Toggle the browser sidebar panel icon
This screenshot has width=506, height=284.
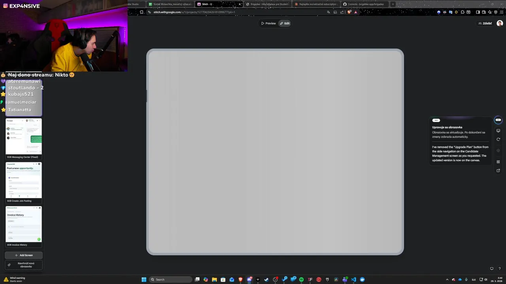click(x=478, y=12)
